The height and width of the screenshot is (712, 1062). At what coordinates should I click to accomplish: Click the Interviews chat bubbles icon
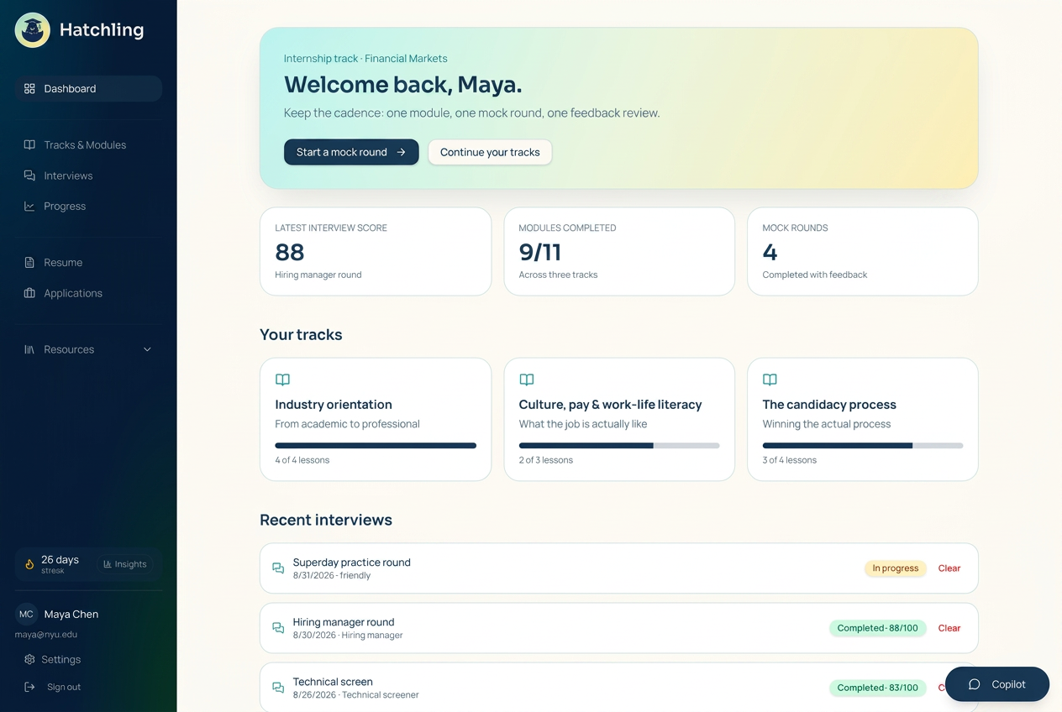click(29, 175)
